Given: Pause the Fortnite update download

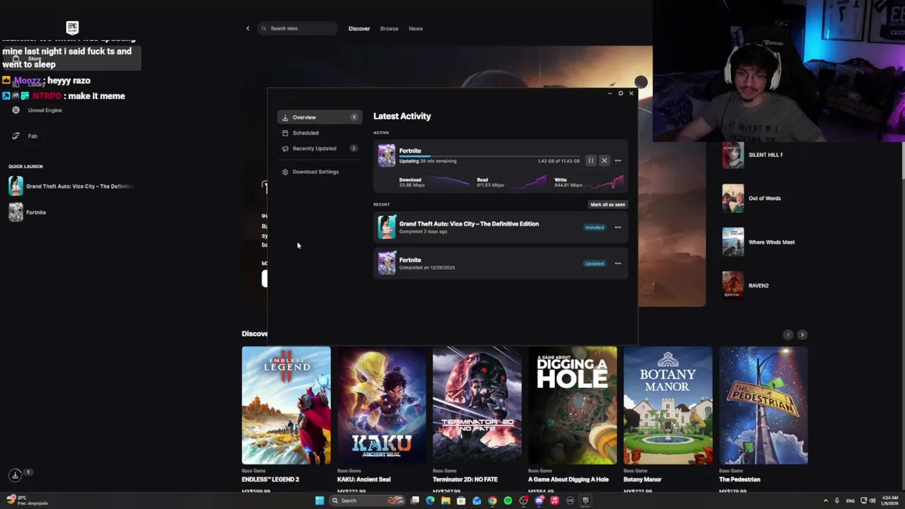Looking at the screenshot, I should (590, 160).
